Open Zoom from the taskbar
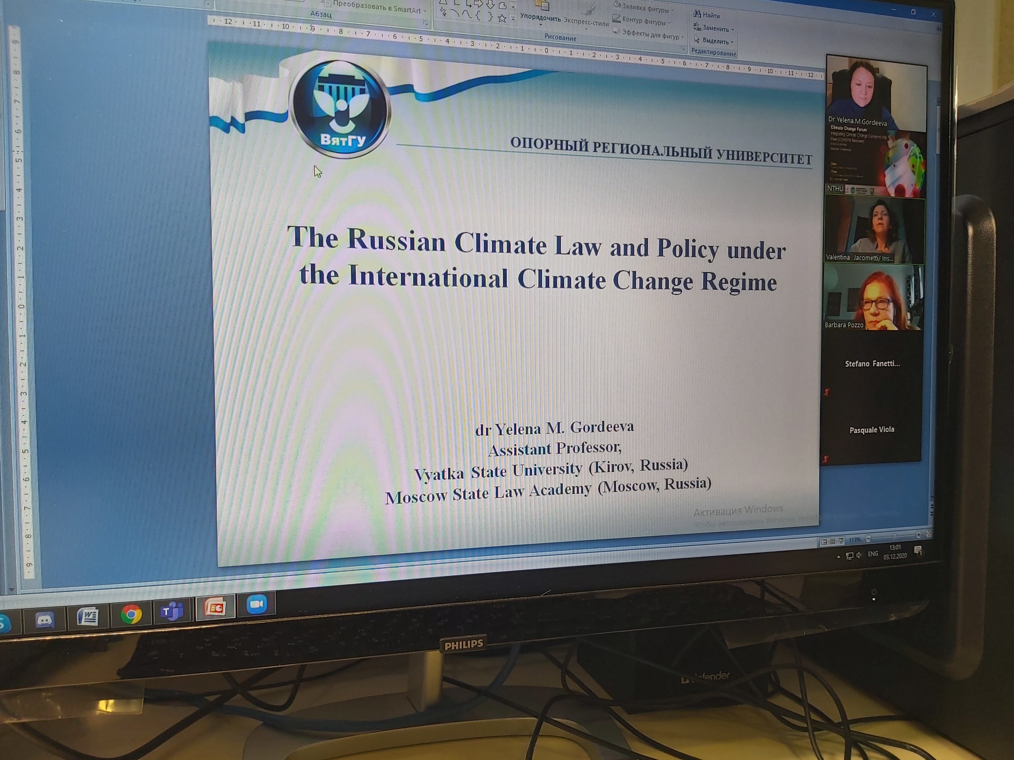This screenshot has width=1014, height=760. (257, 604)
